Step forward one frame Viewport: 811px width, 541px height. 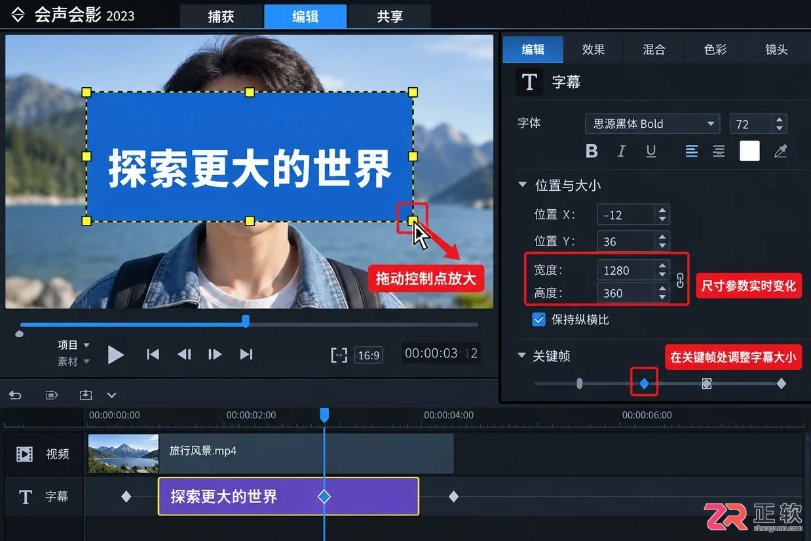coord(215,355)
